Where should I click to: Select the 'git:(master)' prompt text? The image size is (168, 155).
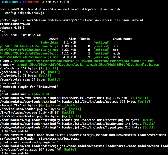click(30, 2)
